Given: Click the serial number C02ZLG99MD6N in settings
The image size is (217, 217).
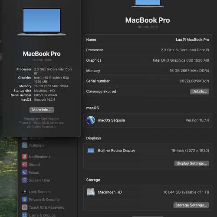Looking at the screenshot, I should coord(194,81).
